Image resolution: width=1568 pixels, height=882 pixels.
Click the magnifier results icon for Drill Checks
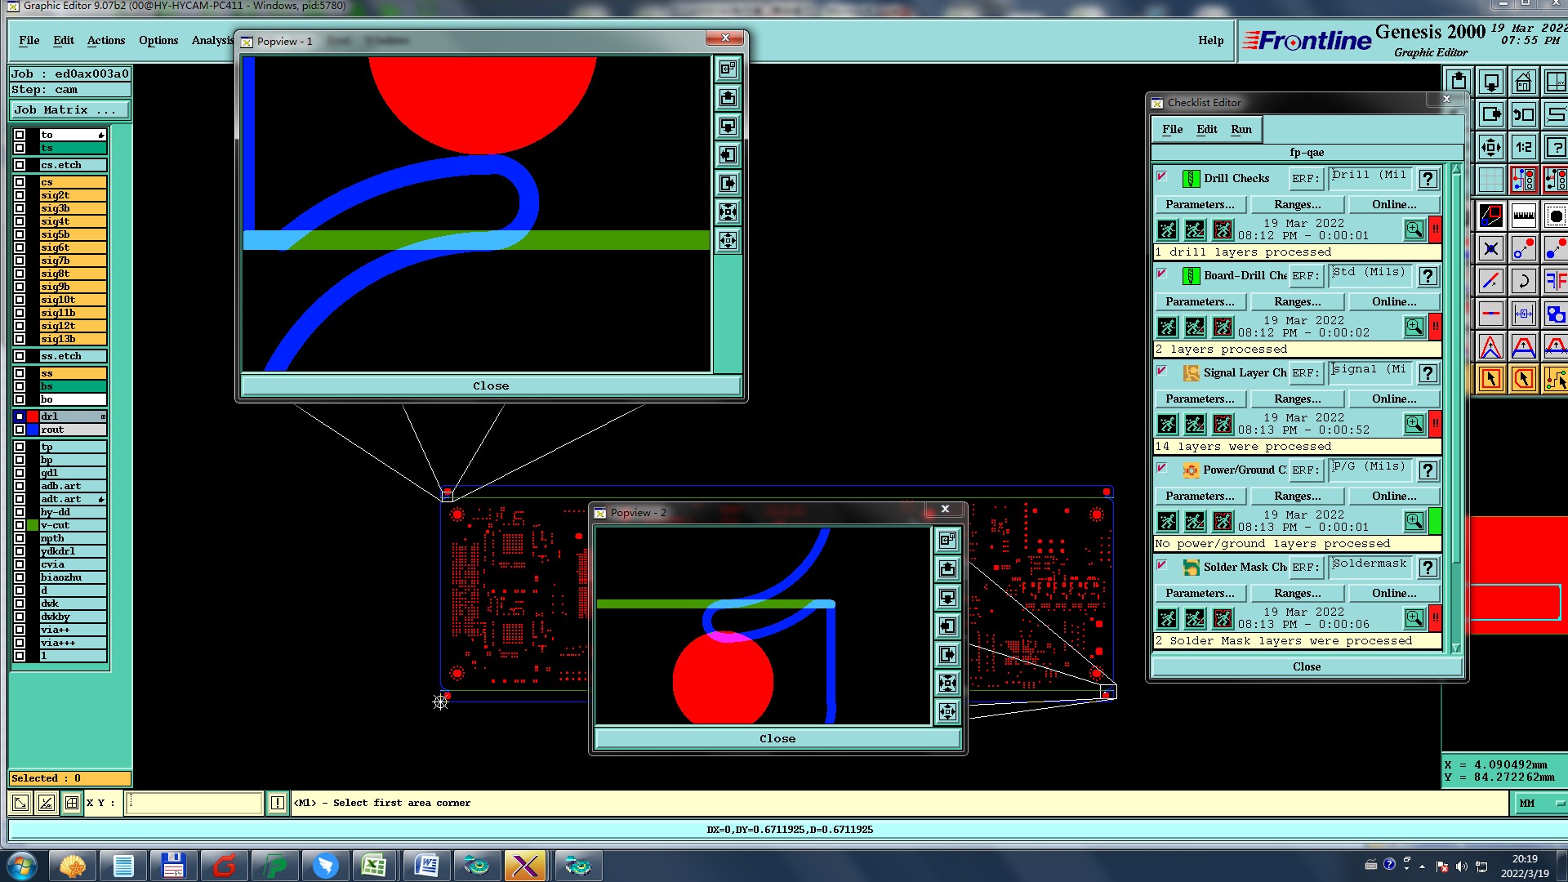1414,229
